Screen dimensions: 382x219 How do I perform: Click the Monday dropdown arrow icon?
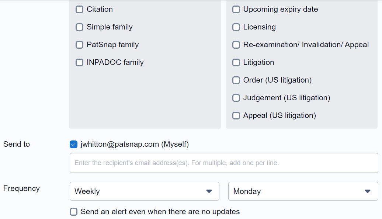tap(368, 191)
